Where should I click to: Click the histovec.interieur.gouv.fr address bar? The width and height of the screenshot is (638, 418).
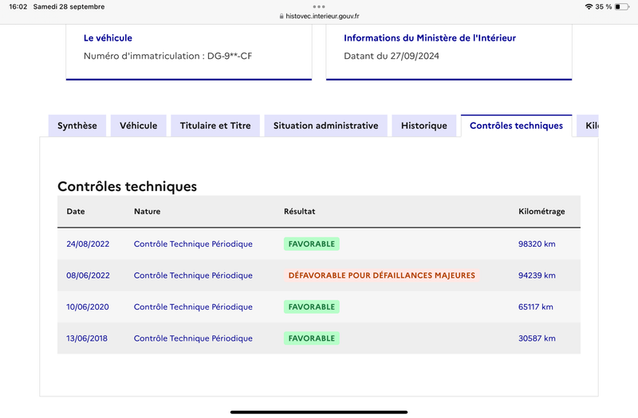(x=319, y=16)
